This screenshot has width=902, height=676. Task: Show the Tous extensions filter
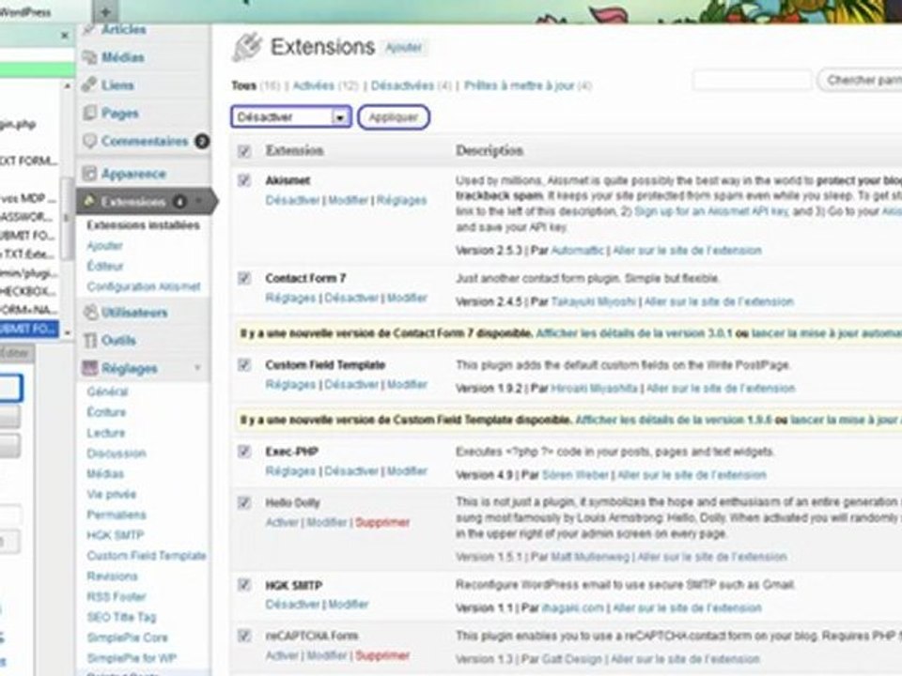(243, 85)
